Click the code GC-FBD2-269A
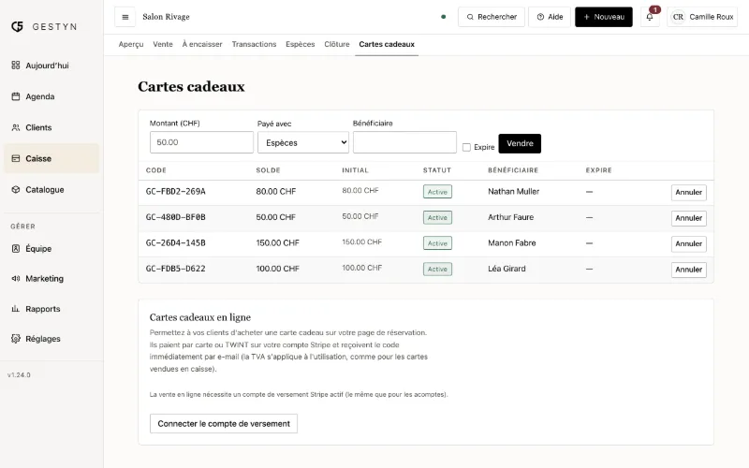This screenshot has height=468, width=749. tap(175, 192)
